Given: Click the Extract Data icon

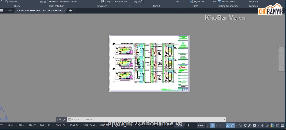Looking at the screenshot, I should [219, 2].
